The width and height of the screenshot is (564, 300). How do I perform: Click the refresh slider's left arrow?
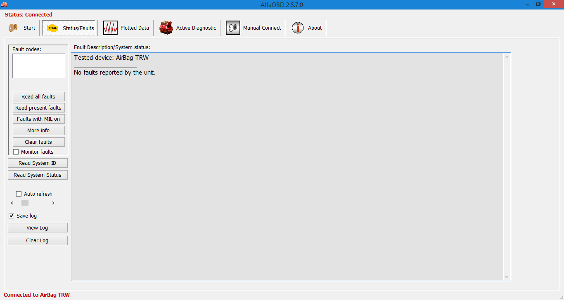coord(12,203)
